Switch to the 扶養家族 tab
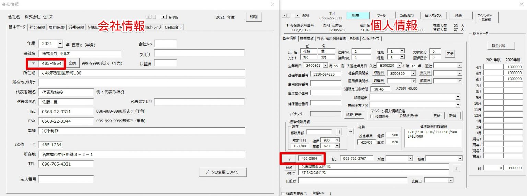The height and width of the screenshot is (196, 527). [306, 39]
